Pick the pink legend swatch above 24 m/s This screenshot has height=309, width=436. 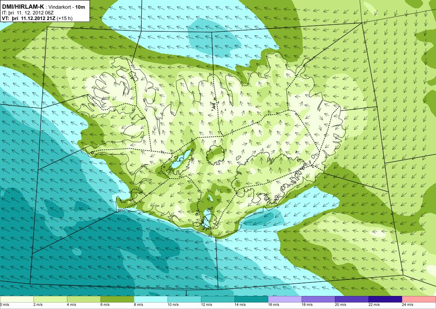point(419,299)
